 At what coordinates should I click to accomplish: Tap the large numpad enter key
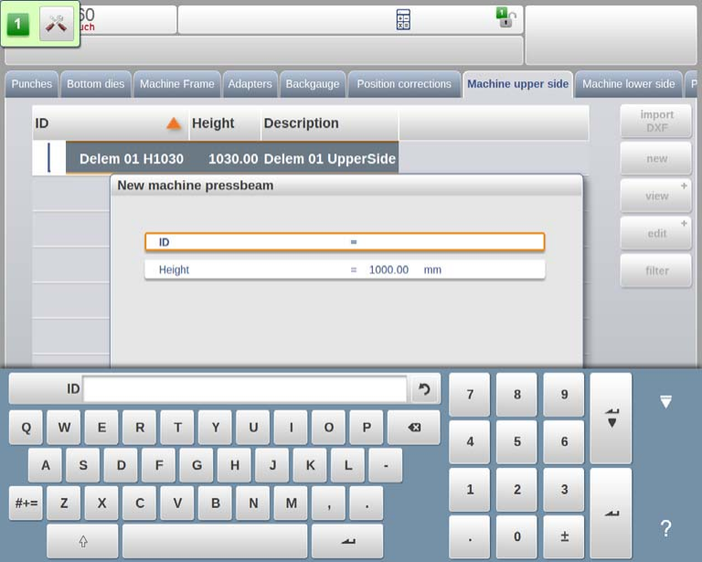tap(612, 514)
